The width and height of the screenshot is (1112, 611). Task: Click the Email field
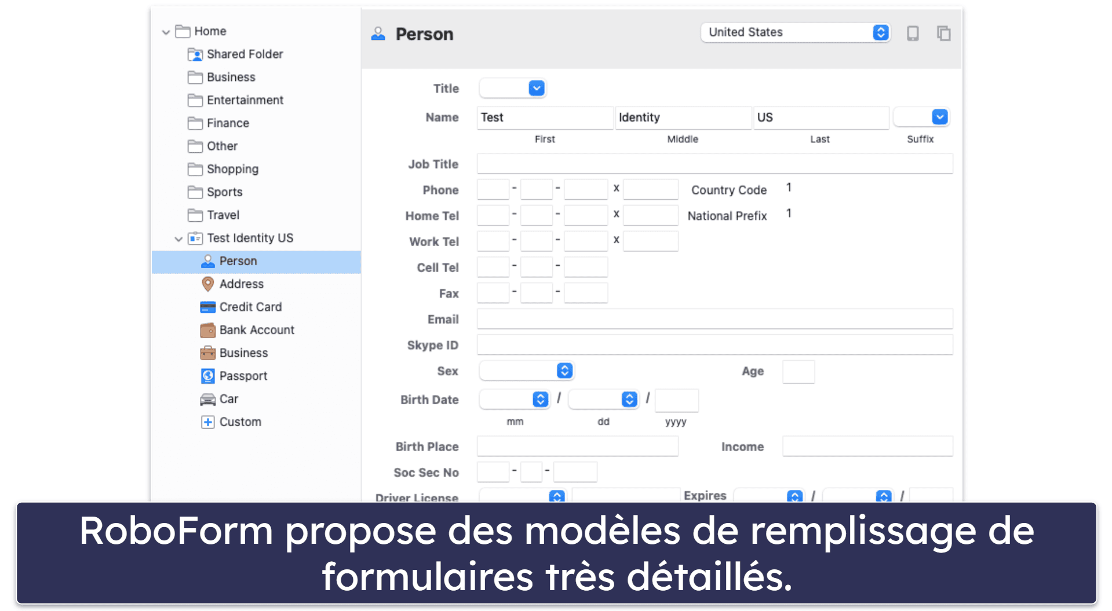coord(714,319)
